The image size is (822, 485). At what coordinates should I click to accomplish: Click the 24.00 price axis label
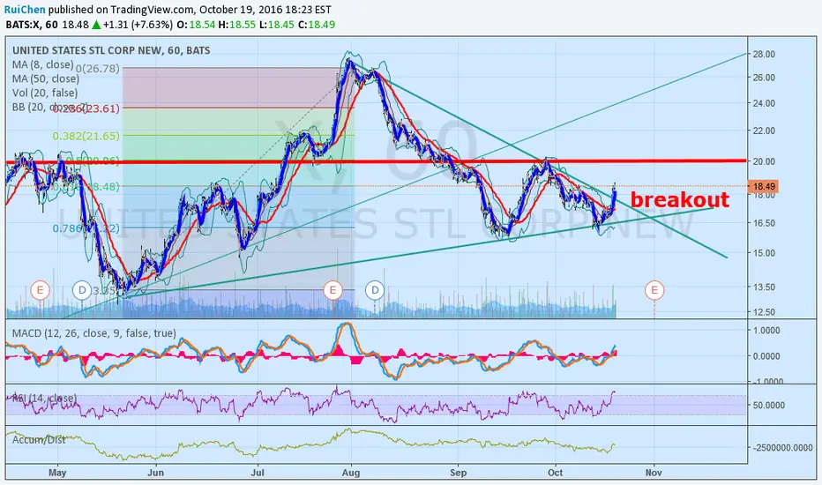(764, 103)
